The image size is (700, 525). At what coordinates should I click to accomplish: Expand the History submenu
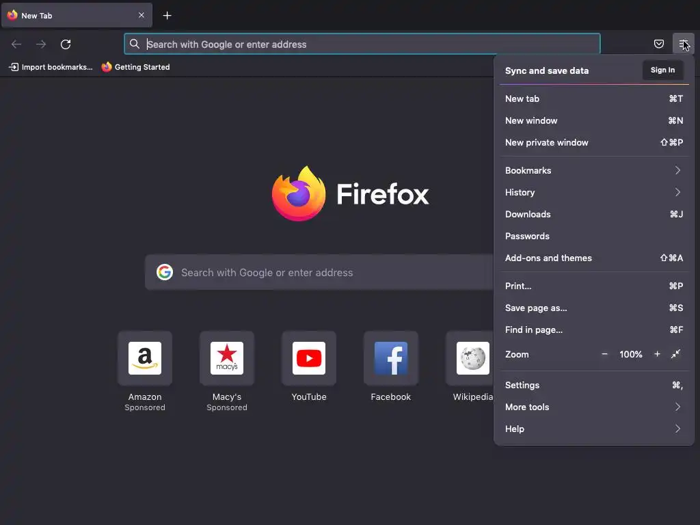[x=594, y=192]
